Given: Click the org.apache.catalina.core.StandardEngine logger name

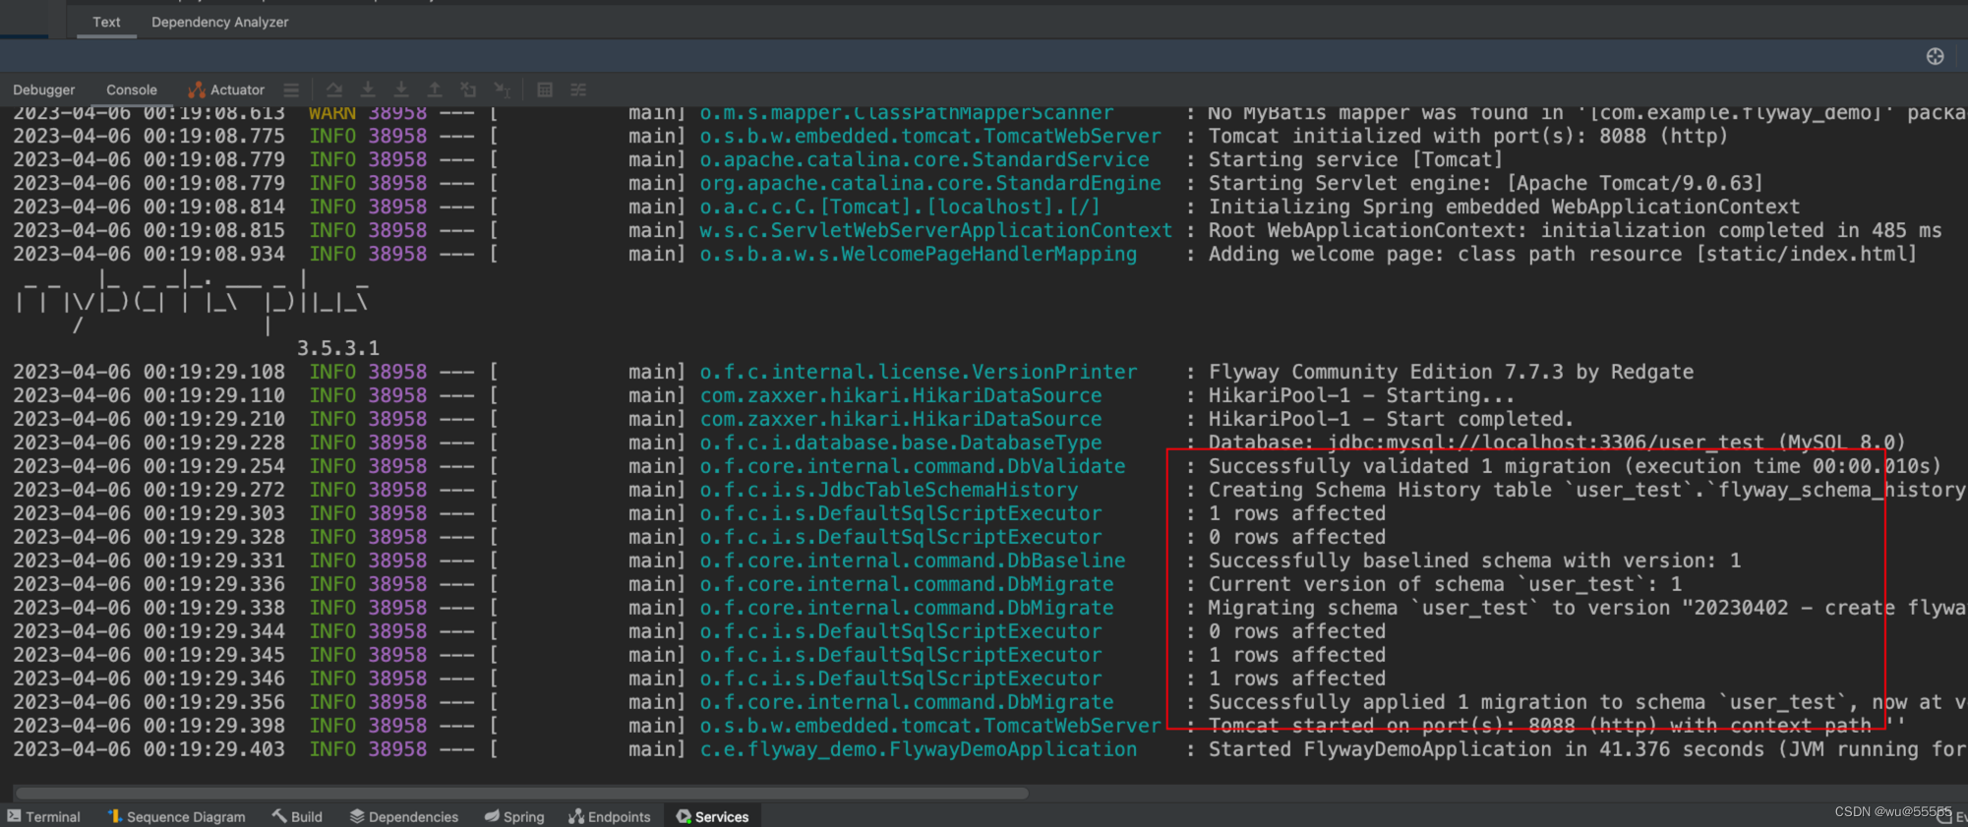Looking at the screenshot, I should [930, 183].
